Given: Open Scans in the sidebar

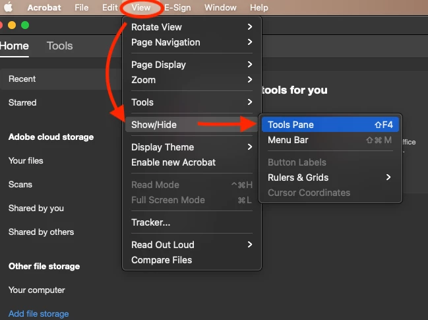Looking at the screenshot, I should 20,184.
